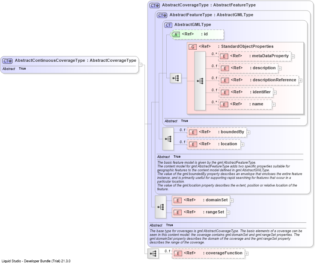The height and width of the screenshot is (263, 315).
Task: Click the E icon of description element
Action: pos(225,68)
